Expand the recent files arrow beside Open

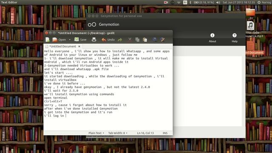pyautogui.click(x=70, y=40)
